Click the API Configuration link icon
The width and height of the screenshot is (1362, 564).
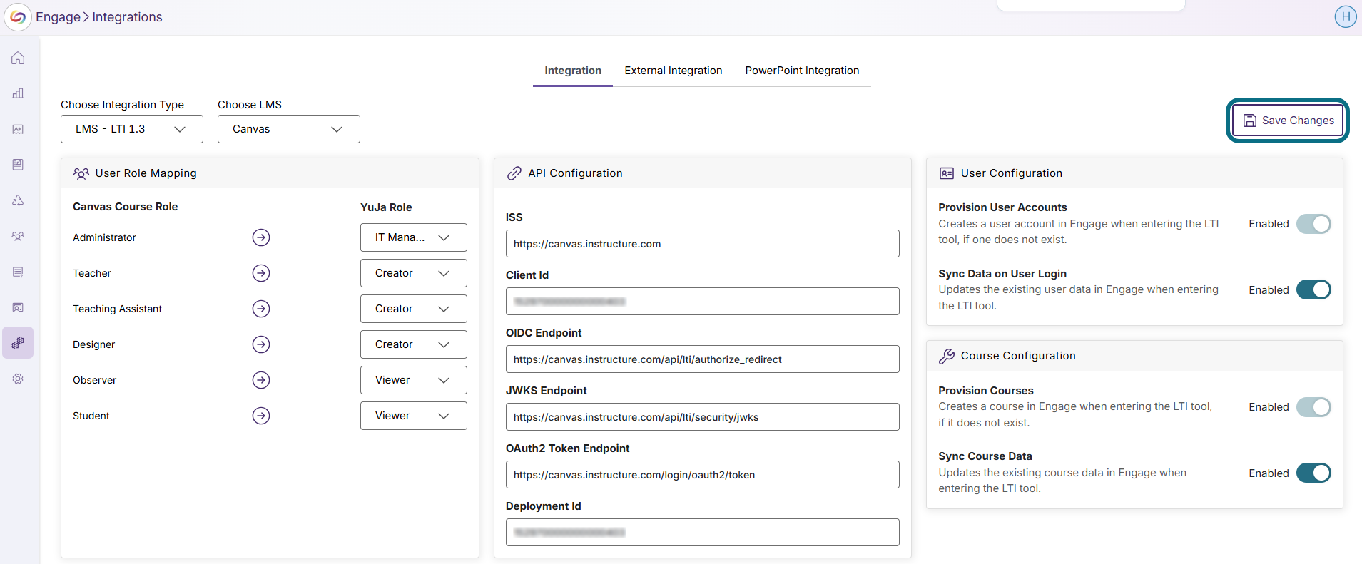pos(514,173)
